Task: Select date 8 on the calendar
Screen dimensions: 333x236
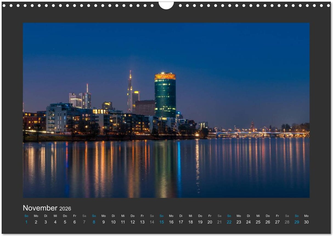Action: [x=94, y=222]
